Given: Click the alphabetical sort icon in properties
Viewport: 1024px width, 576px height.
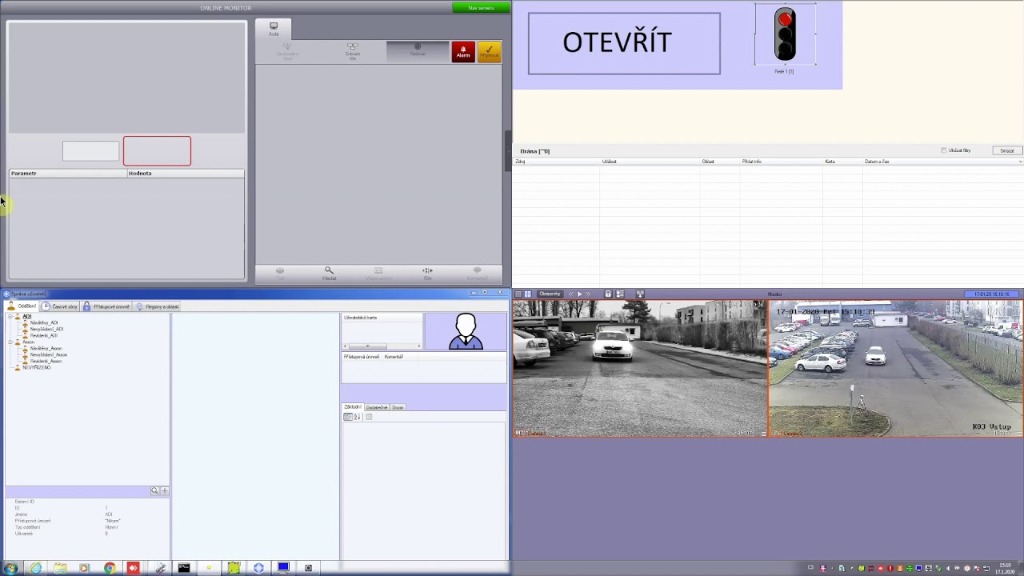Looking at the screenshot, I should click(358, 417).
